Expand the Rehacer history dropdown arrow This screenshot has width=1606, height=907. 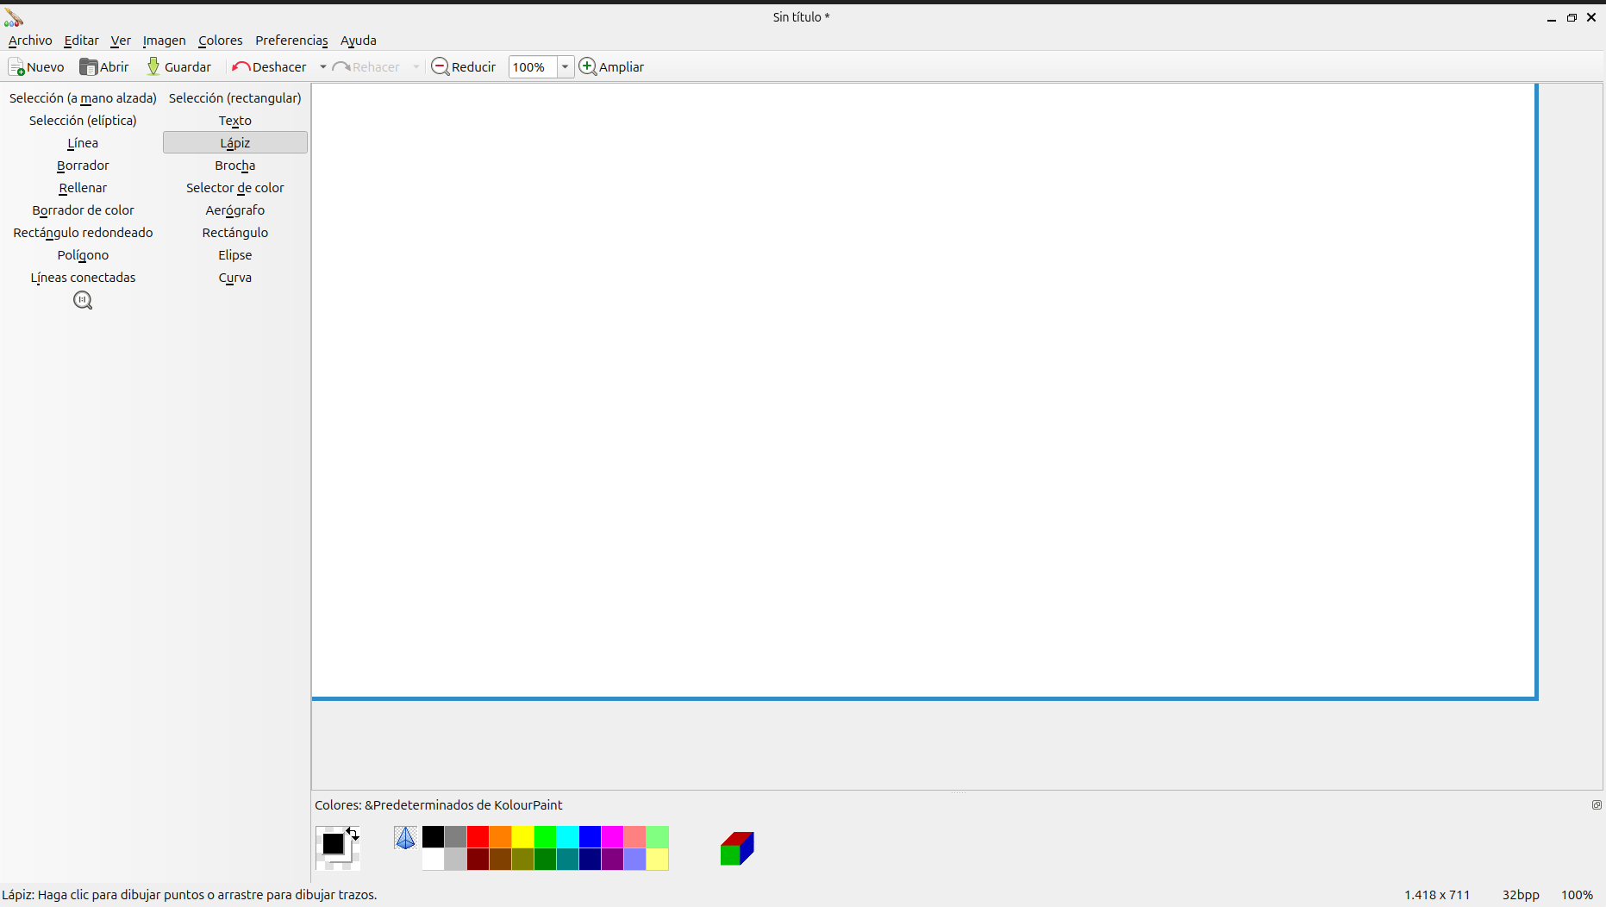click(x=416, y=67)
